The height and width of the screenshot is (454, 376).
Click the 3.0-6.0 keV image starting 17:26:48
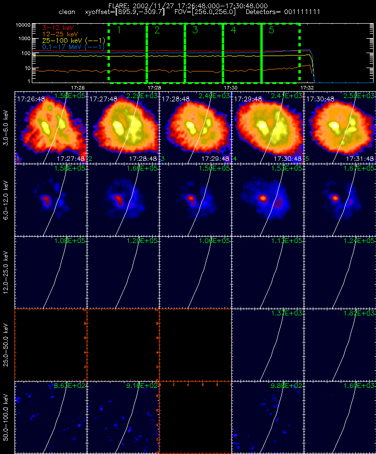(x=51, y=128)
